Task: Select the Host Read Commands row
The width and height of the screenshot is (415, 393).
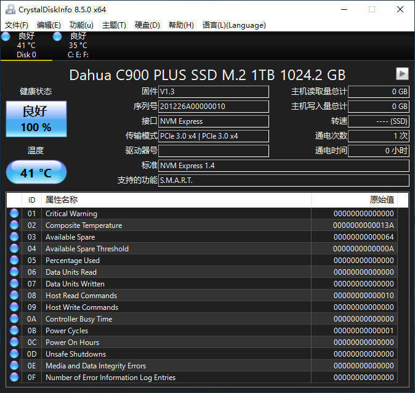Action: [202, 295]
